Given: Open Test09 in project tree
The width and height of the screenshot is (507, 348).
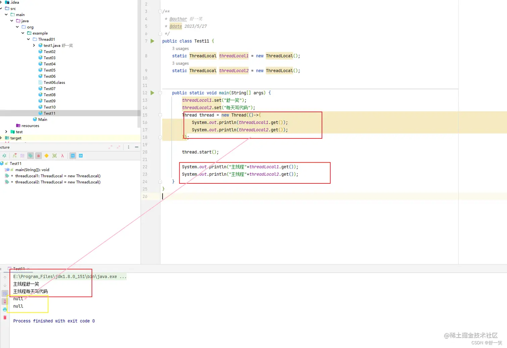Looking at the screenshot, I should [x=49, y=101].
